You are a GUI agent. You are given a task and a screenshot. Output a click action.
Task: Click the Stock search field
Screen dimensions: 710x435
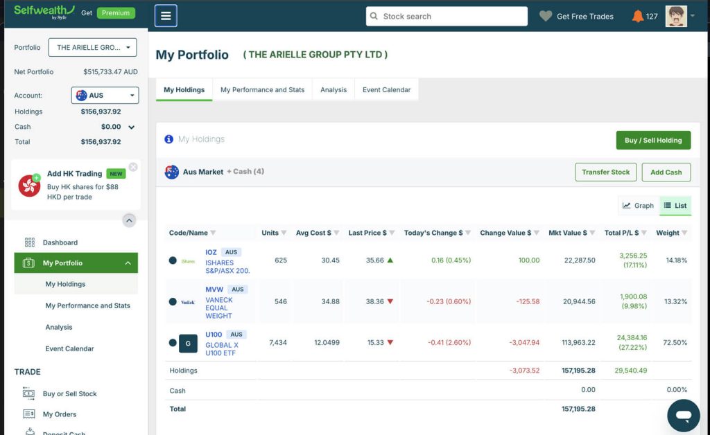(x=447, y=17)
